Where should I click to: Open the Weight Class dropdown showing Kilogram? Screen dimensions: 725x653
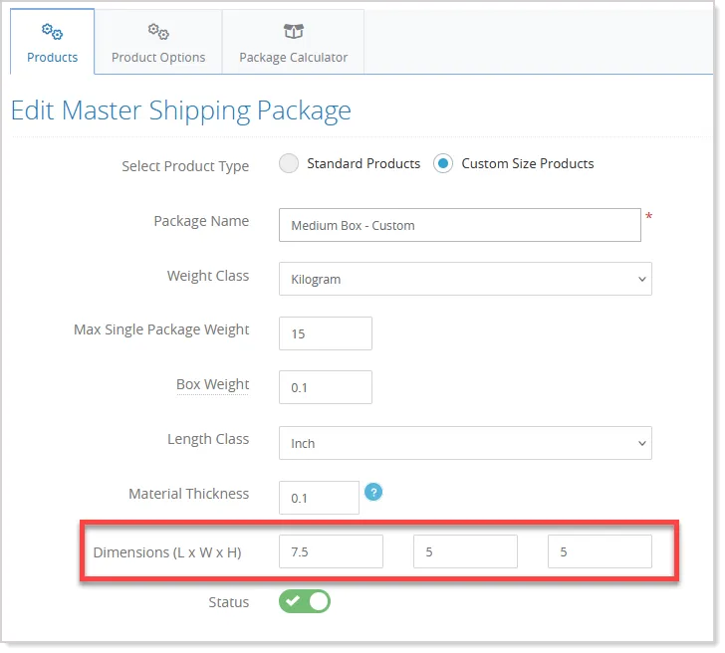click(x=465, y=279)
